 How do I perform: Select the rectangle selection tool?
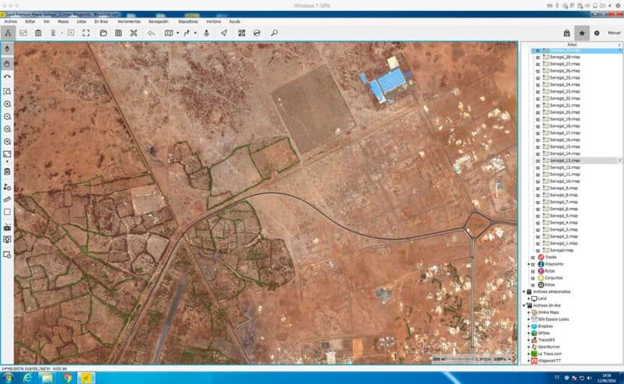click(7, 212)
